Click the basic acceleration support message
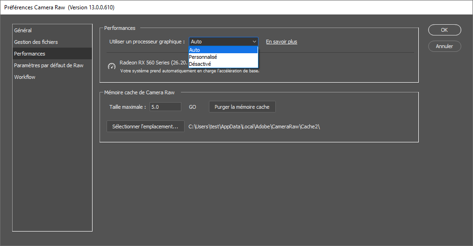 pyautogui.click(x=190, y=71)
